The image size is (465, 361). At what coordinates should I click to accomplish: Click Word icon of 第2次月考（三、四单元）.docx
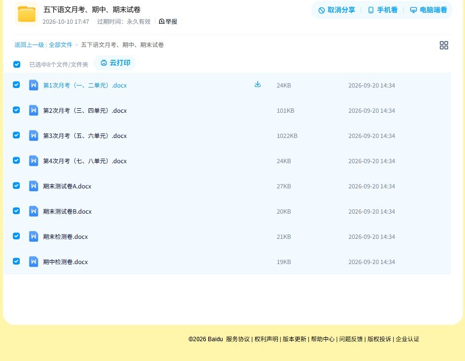pyautogui.click(x=34, y=110)
